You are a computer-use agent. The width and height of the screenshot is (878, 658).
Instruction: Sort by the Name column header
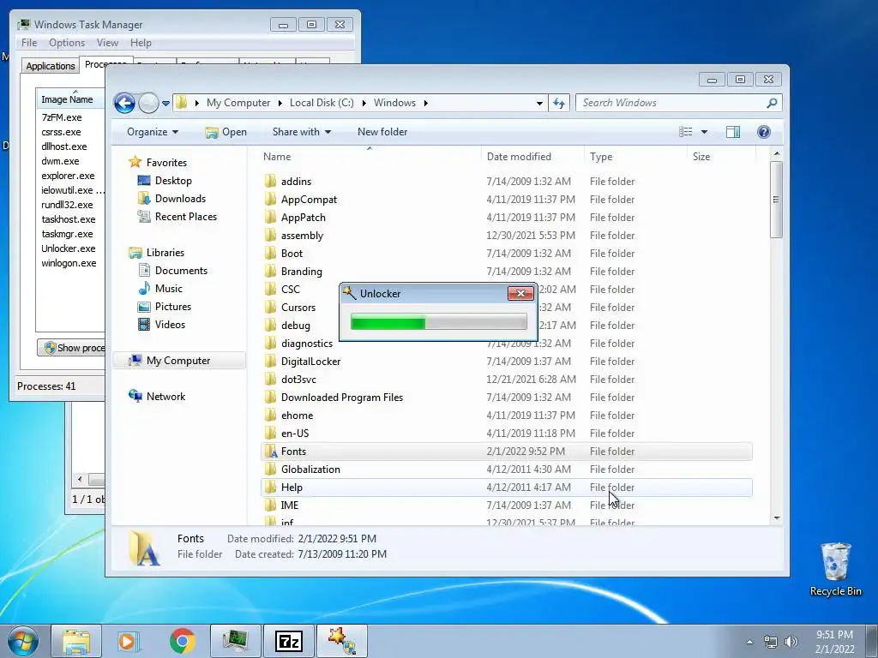tap(370, 157)
